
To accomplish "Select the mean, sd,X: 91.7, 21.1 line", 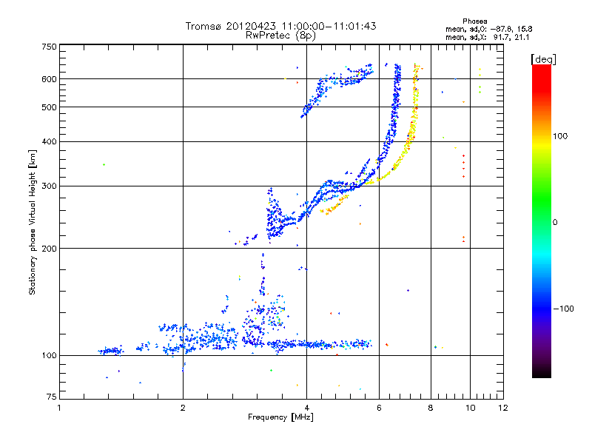I will tap(488, 38).
